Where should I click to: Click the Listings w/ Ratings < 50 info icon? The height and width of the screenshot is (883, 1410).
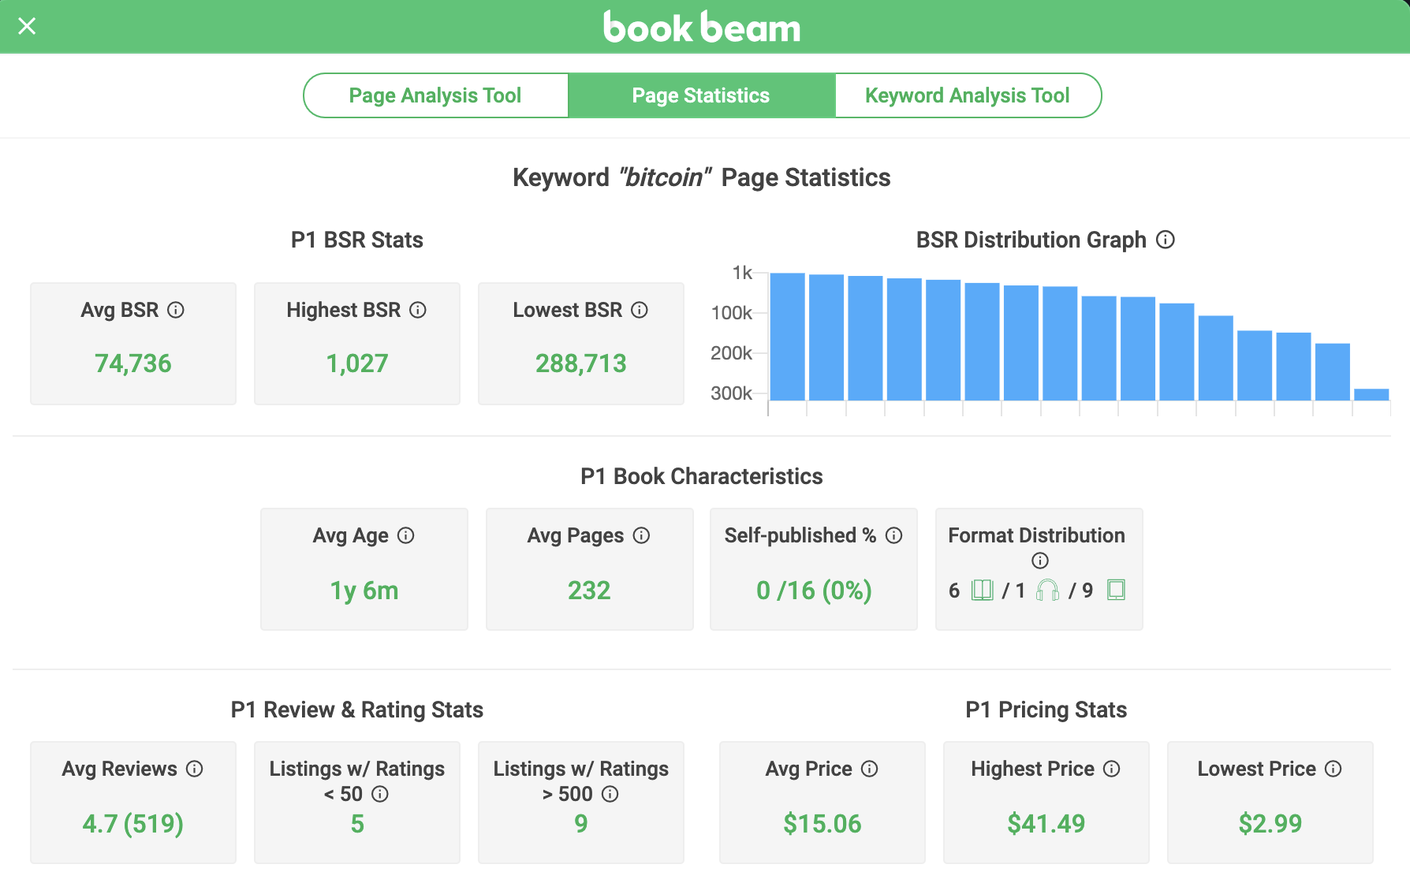pos(379,795)
